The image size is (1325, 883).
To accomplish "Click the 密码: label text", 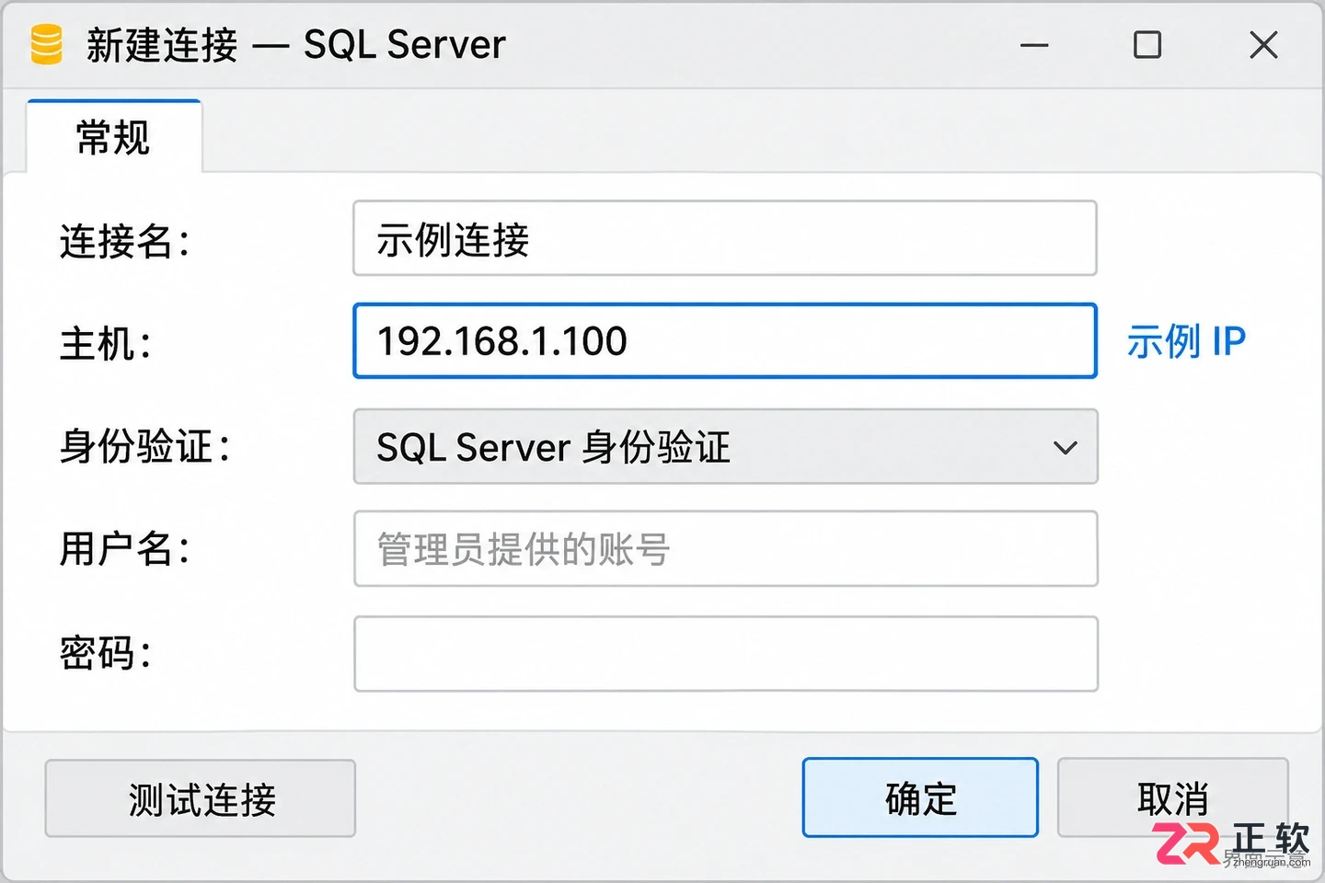I will coord(105,654).
